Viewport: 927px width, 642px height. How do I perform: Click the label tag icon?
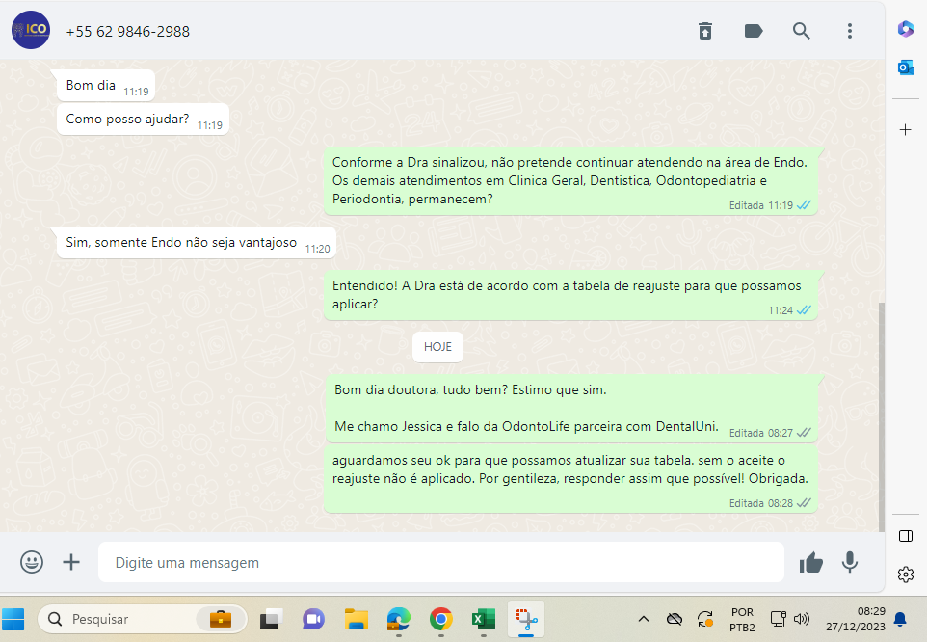click(x=754, y=31)
